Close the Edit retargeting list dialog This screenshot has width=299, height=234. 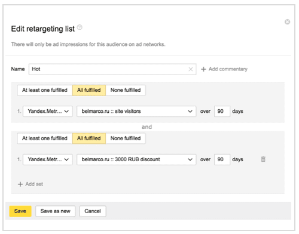[x=287, y=22]
